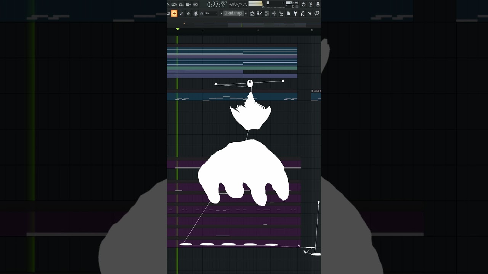The height and width of the screenshot is (274, 488).
Task: Click the stamp tool icon
Action: pos(196,13)
